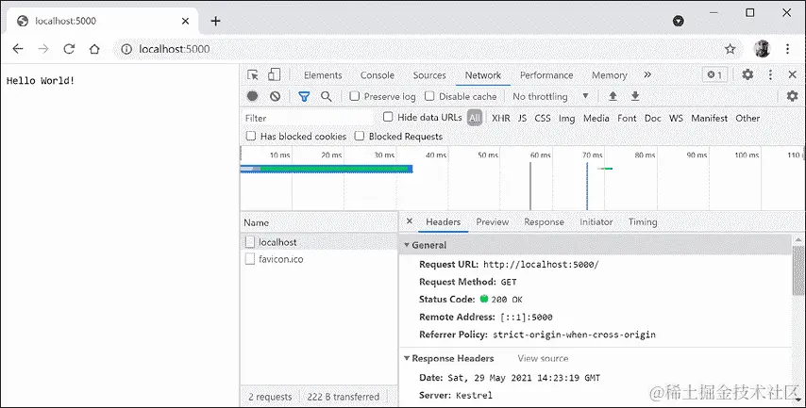Activate the DevTools inspect element picker
806x408 pixels.
[253, 75]
